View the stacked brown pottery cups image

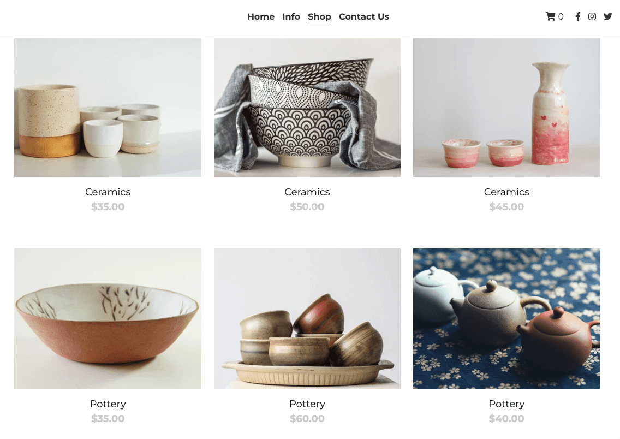click(307, 318)
